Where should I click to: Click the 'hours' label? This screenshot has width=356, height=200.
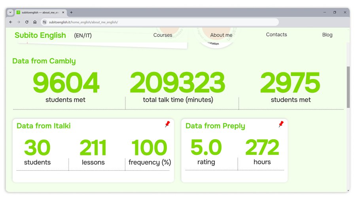click(x=262, y=162)
